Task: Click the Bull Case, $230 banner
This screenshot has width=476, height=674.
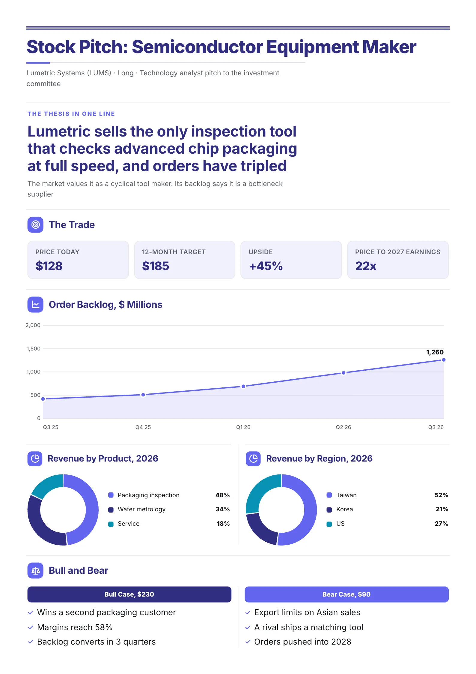Action: click(x=129, y=594)
